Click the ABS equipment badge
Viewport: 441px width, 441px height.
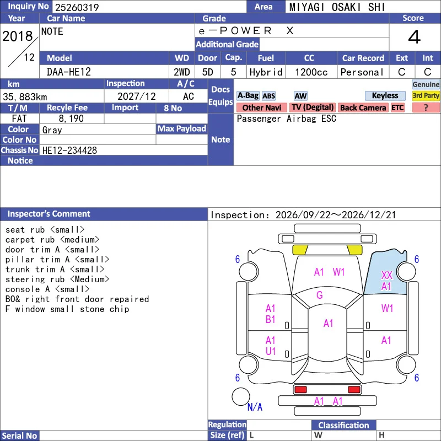(268, 96)
